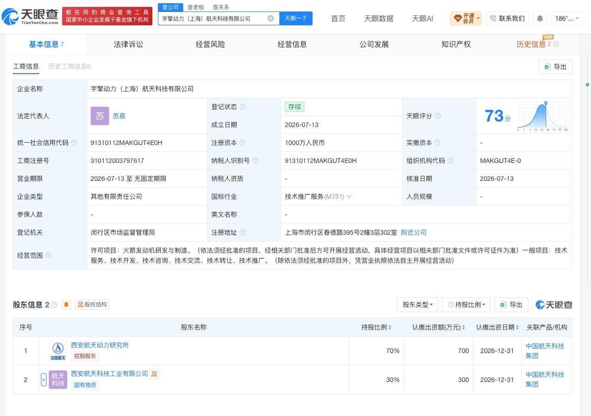
Task: Open the 开通会员 dropdown arrow
Action: [478, 18]
